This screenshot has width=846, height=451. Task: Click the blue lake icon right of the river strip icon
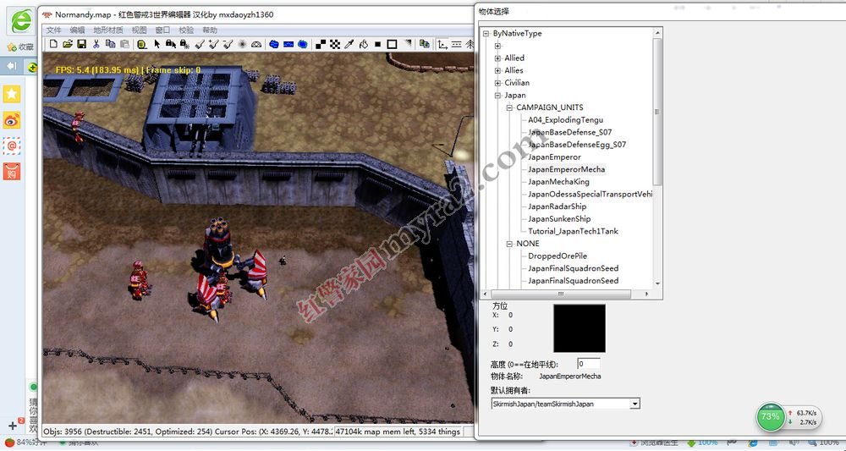click(x=303, y=44)
